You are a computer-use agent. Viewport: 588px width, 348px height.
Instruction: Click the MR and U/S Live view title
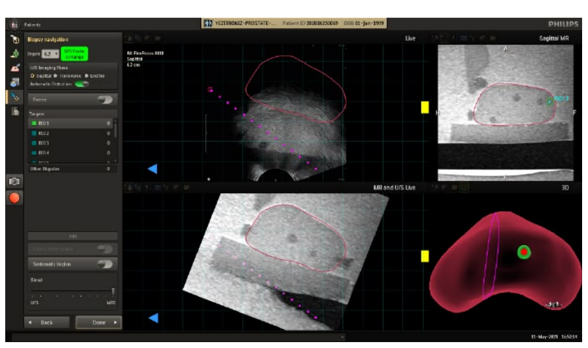[394, 187]
